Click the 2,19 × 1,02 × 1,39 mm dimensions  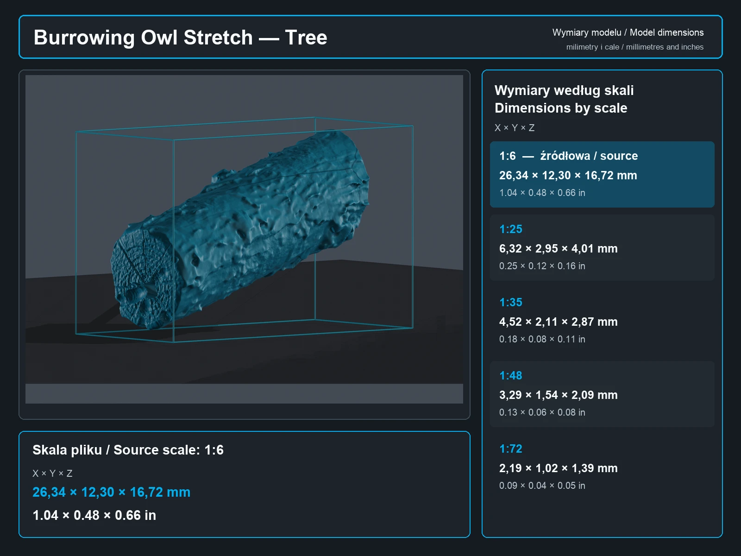pos(558,468)
